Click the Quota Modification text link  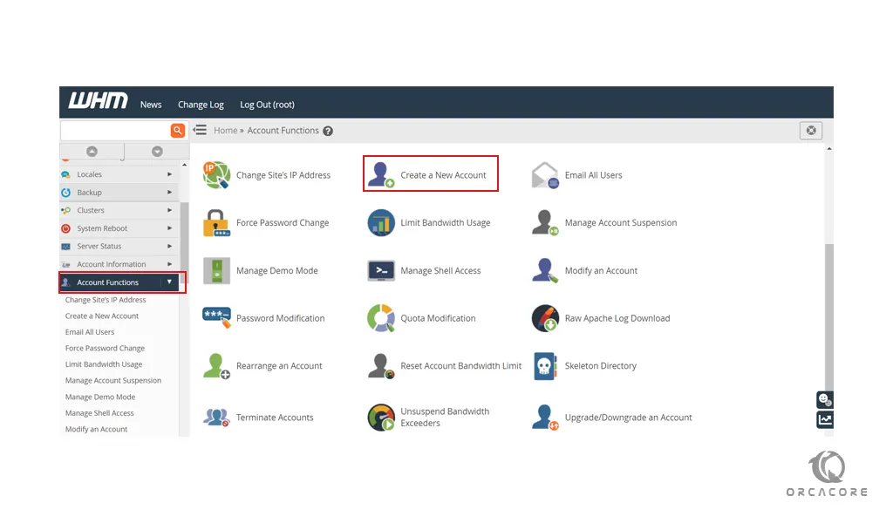point(438,318)
